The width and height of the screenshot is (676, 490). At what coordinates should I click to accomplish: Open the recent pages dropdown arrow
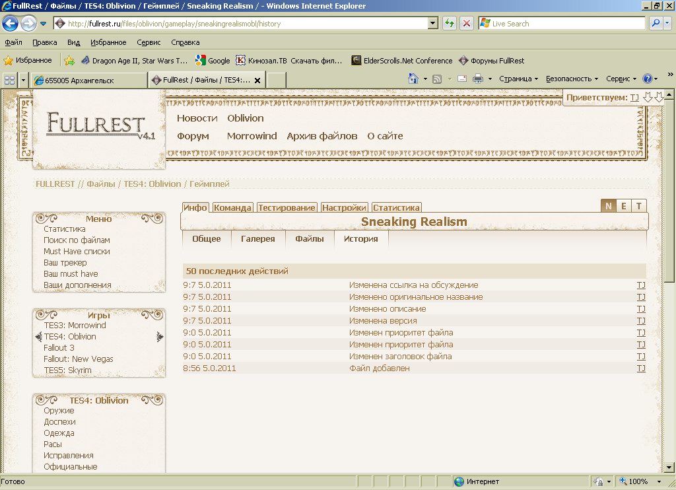43,24
